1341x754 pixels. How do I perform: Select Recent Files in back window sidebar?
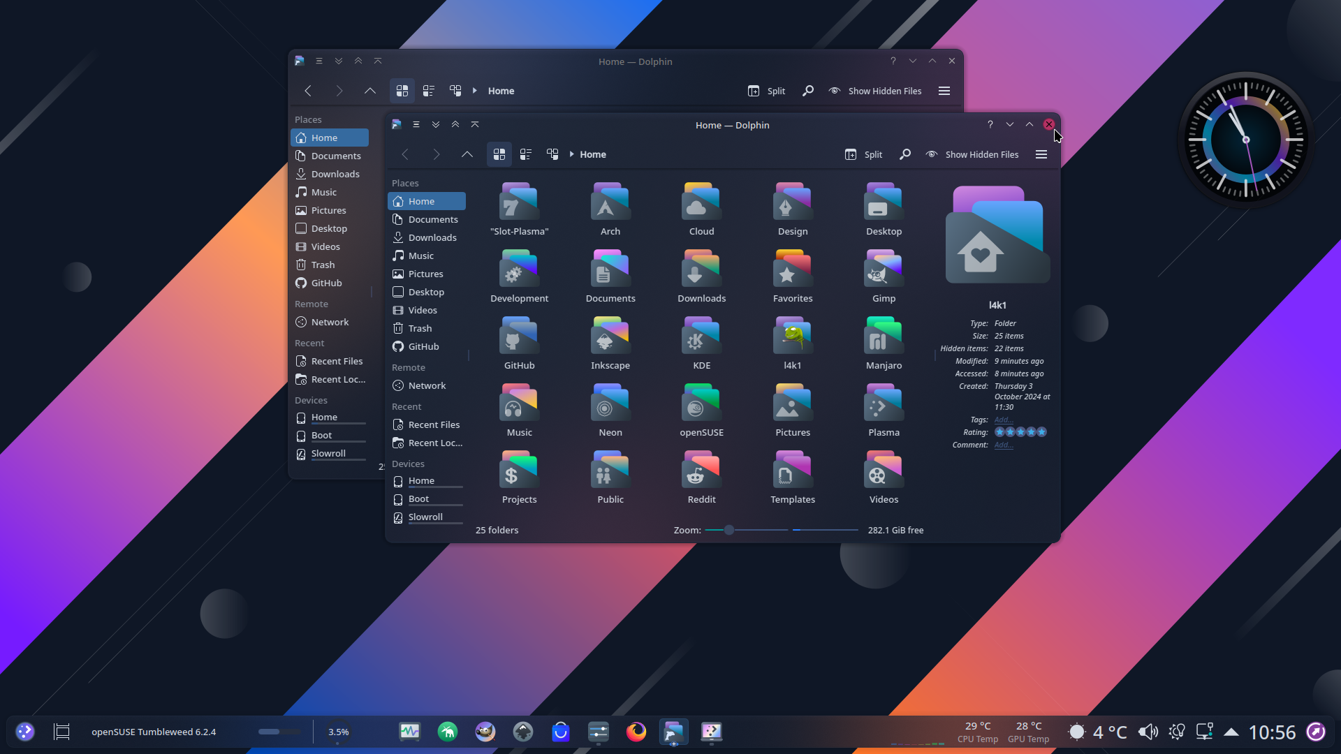(330, 361)
